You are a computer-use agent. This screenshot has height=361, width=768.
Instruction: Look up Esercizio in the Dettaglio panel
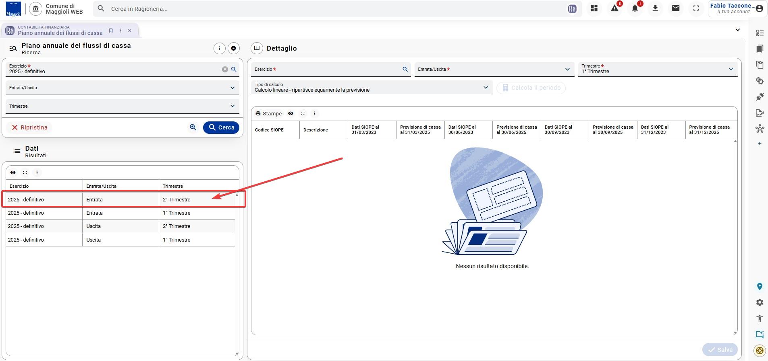[x=405, y=69]
